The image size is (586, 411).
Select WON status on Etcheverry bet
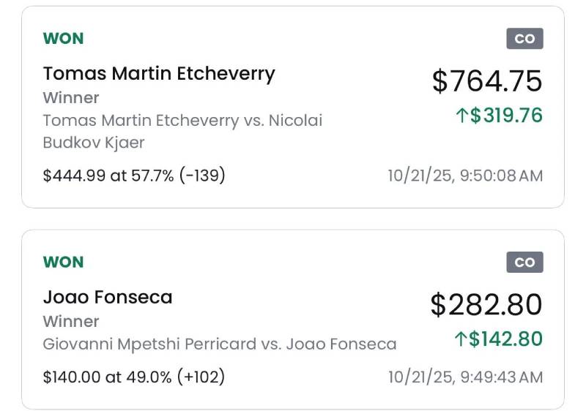click(x=64, y=38)
